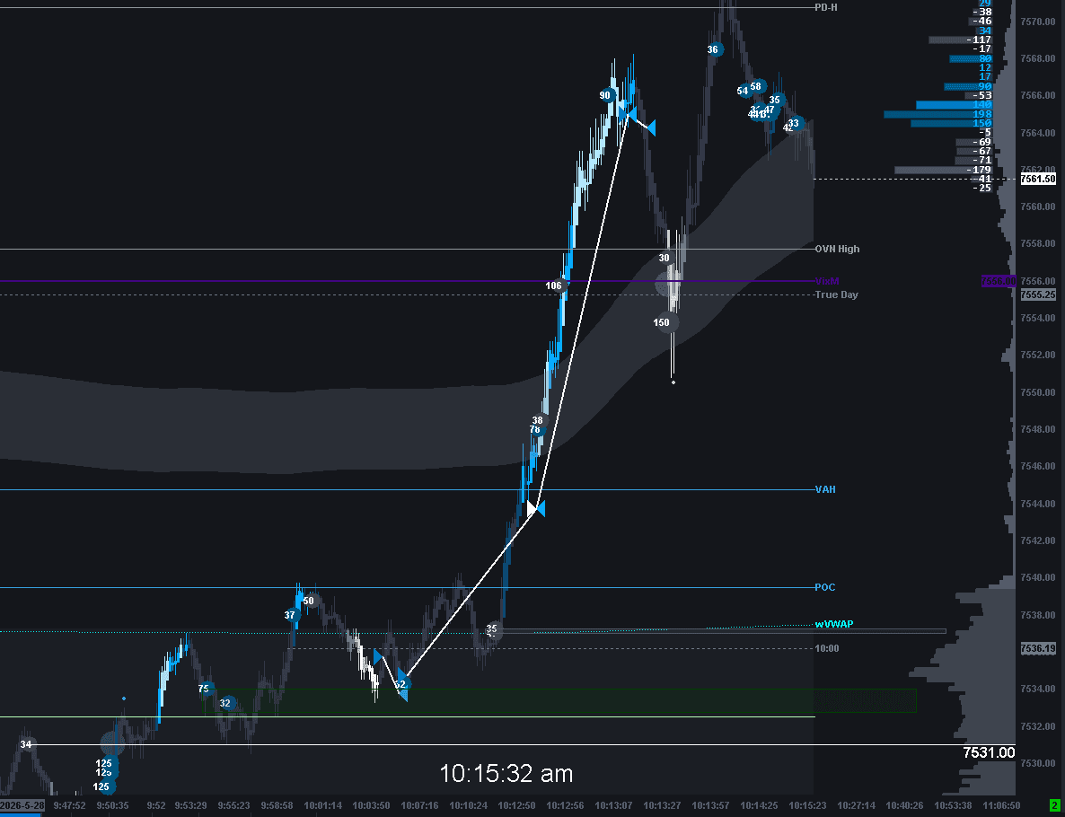Image resolution: width=1065 pixels, height=817 pixels.
Task: Click the VAH level label
Action: [825, 489]
